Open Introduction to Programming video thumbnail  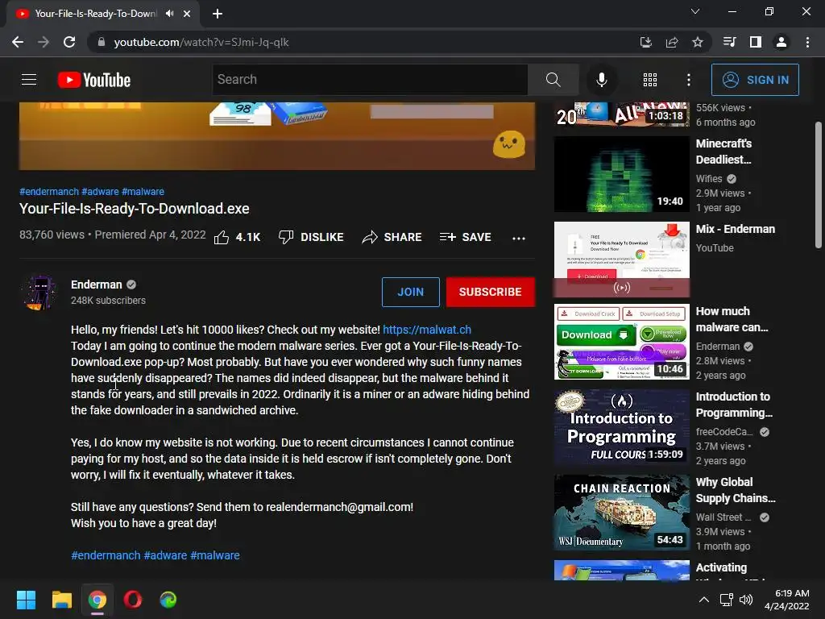(621, 427)
